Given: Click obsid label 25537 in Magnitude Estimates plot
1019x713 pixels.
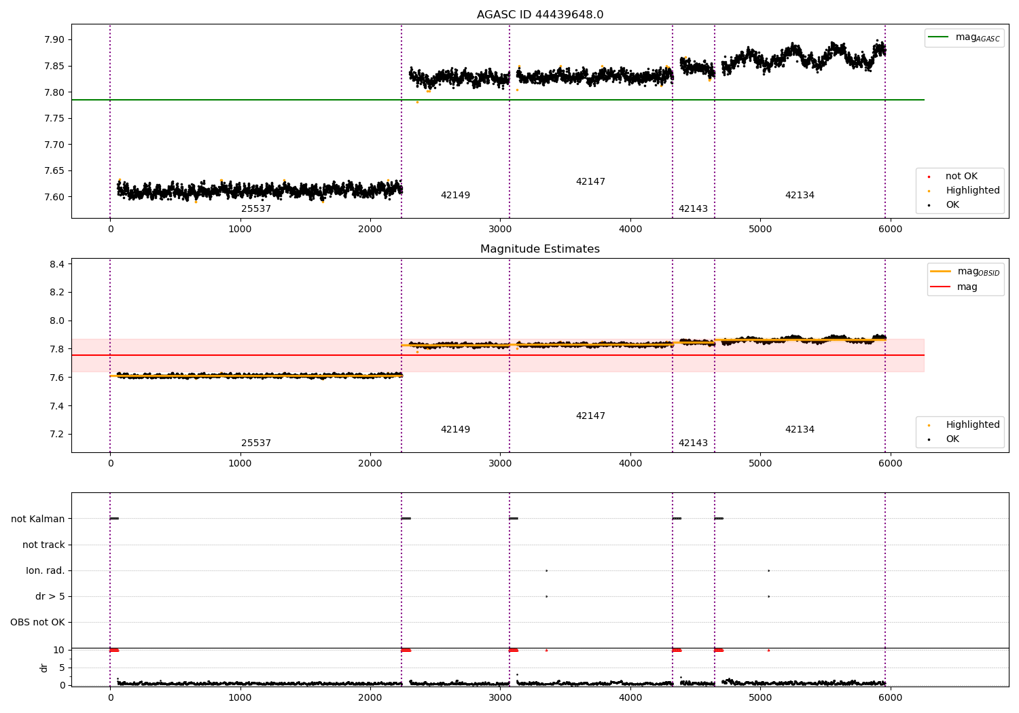Looking at the screenshot, I should (256, 443).
